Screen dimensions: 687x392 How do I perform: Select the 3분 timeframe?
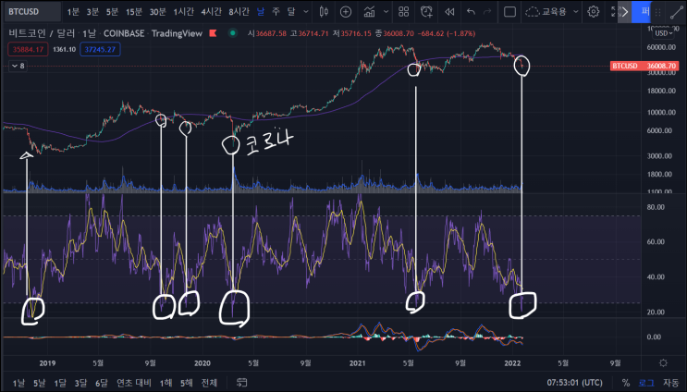[92, 12]
